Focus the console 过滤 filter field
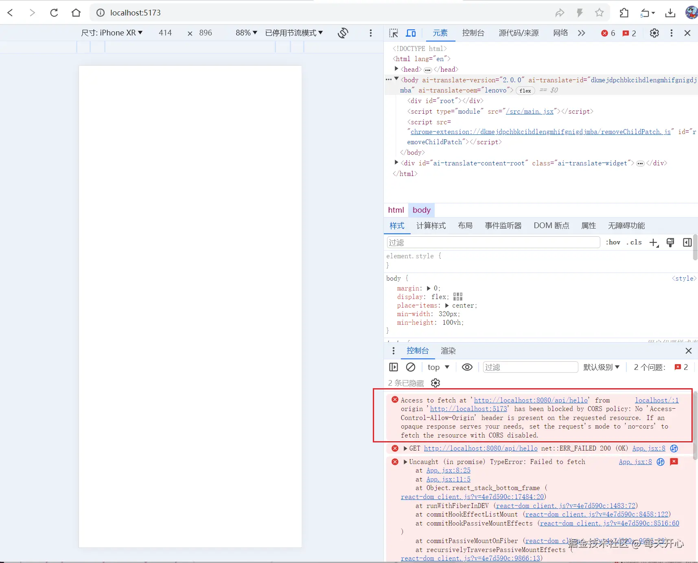 click(530, 367)
